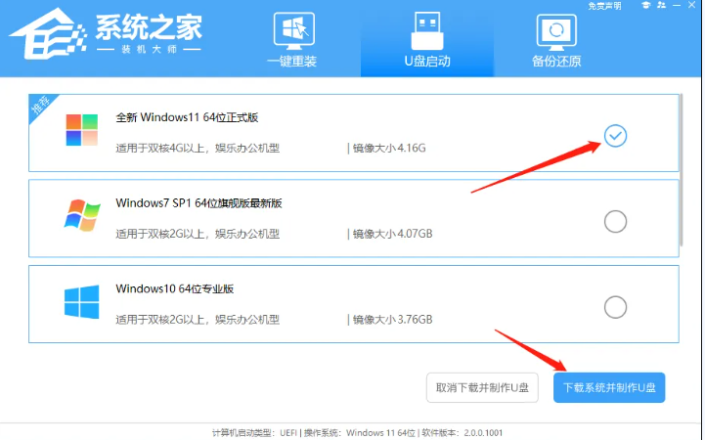Click 镜像大小 4.16G text
The height and width of the screenshot is (440, 705).
tap(389, 149)
